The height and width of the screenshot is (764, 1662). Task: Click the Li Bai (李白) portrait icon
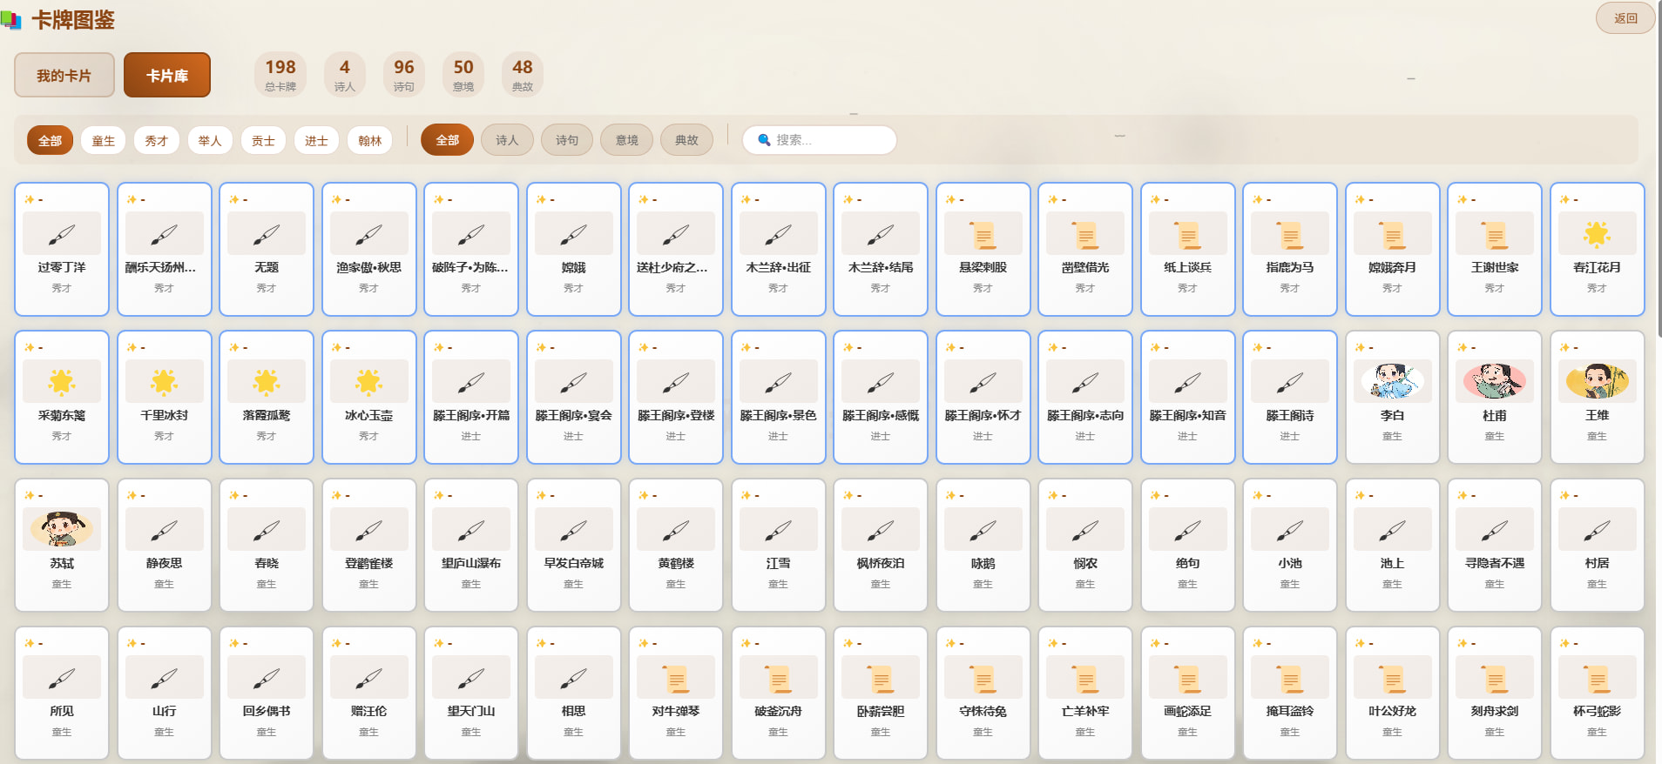pos(1392,381)
